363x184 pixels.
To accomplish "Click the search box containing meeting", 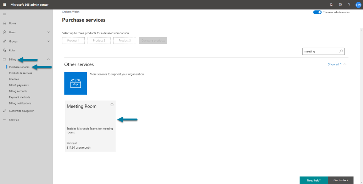I will pyautogui.click(x=323, y=52).
